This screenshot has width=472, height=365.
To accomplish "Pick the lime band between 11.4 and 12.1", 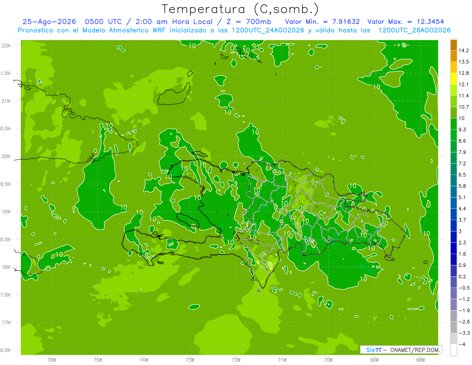I will tap(454, 90).
